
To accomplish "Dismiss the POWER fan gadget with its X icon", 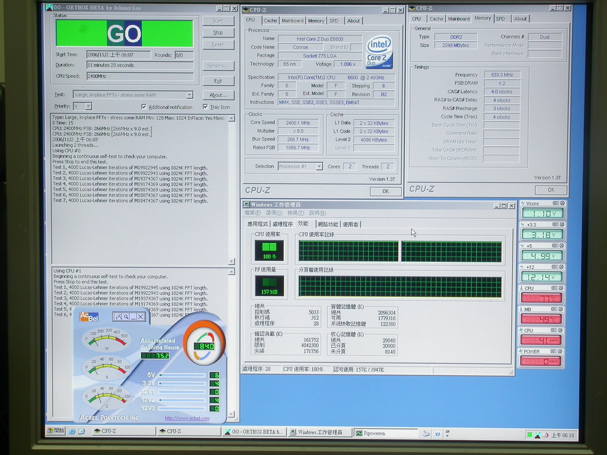I will 561,351.
